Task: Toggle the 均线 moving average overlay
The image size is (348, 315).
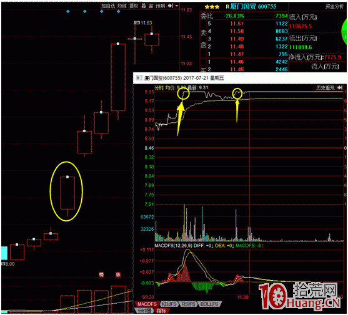Action: click(122, 6)
